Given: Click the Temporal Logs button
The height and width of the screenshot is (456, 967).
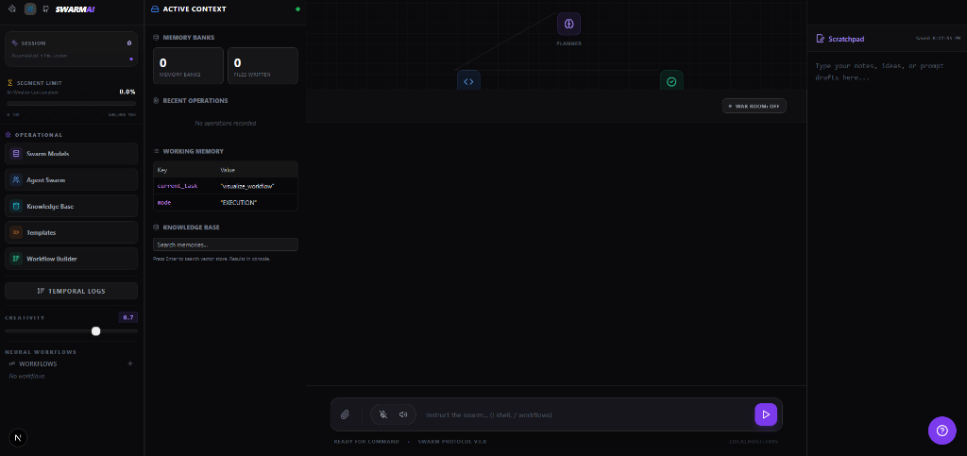Looking at the screenshot, I should point(72,291).
